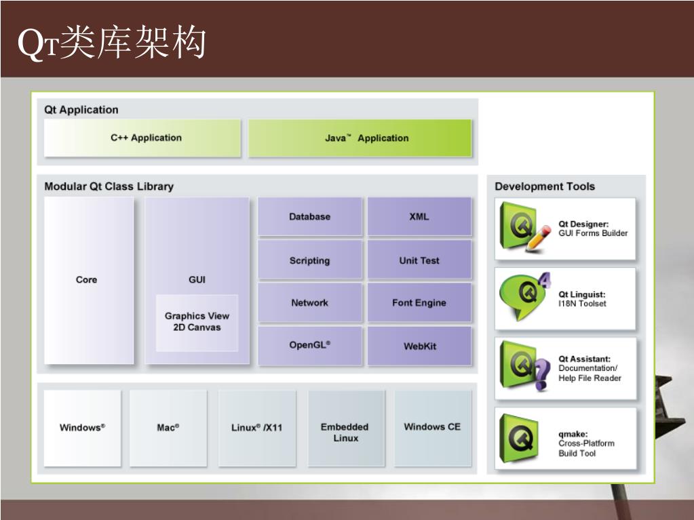
Task: Click the XML module box
Action: (x=419, y=217)
